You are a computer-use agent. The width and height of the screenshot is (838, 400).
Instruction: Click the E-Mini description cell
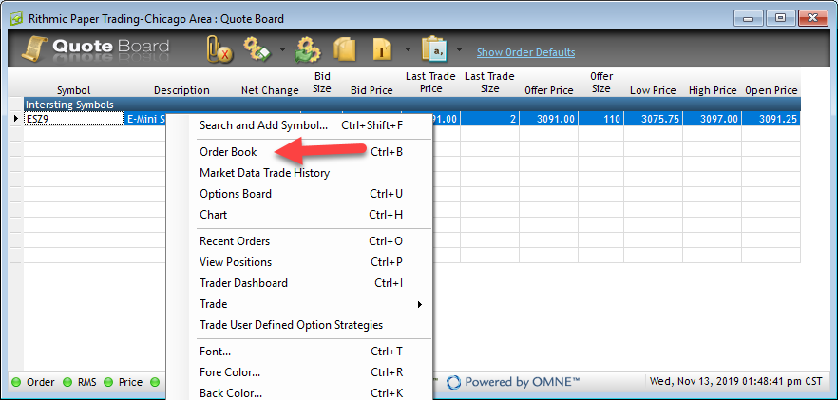(145, 119)
